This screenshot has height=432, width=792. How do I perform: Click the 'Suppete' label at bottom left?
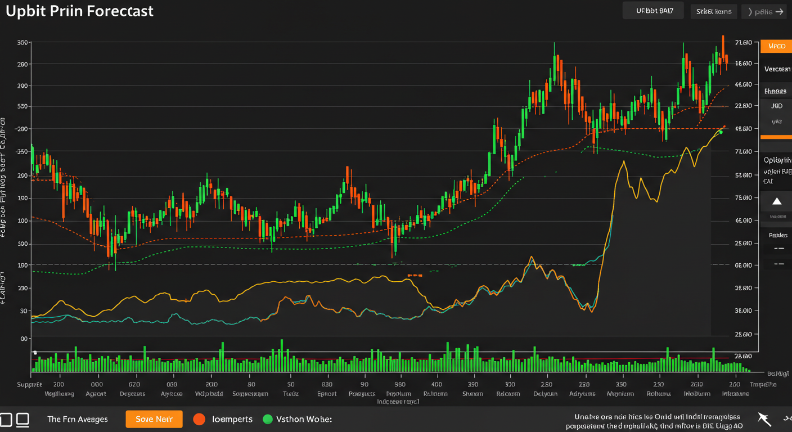tap(30, 385)
